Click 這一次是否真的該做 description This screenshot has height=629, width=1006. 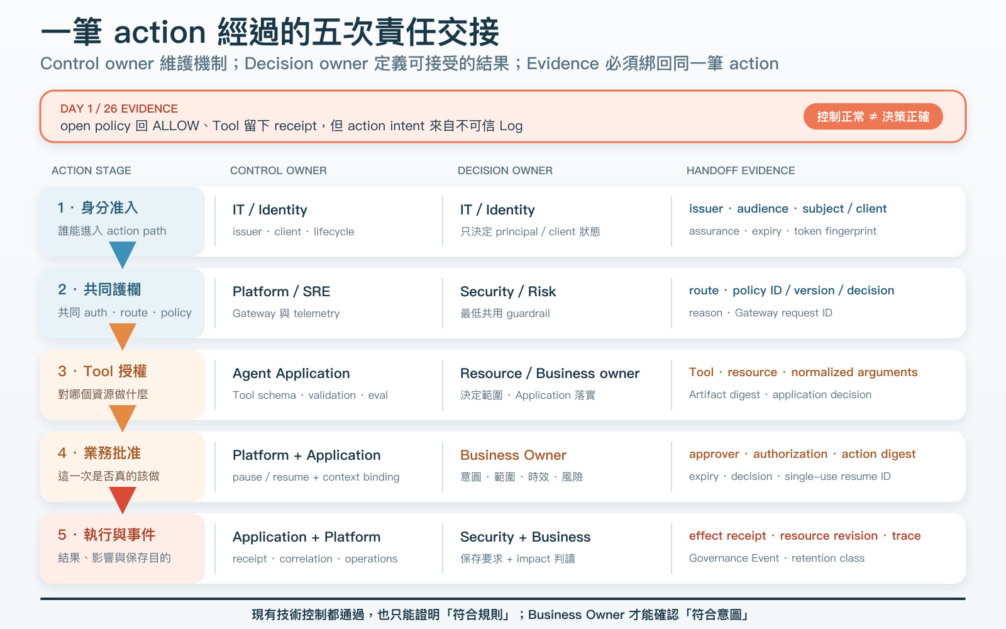pyautogui.click(x=109, y=476)
